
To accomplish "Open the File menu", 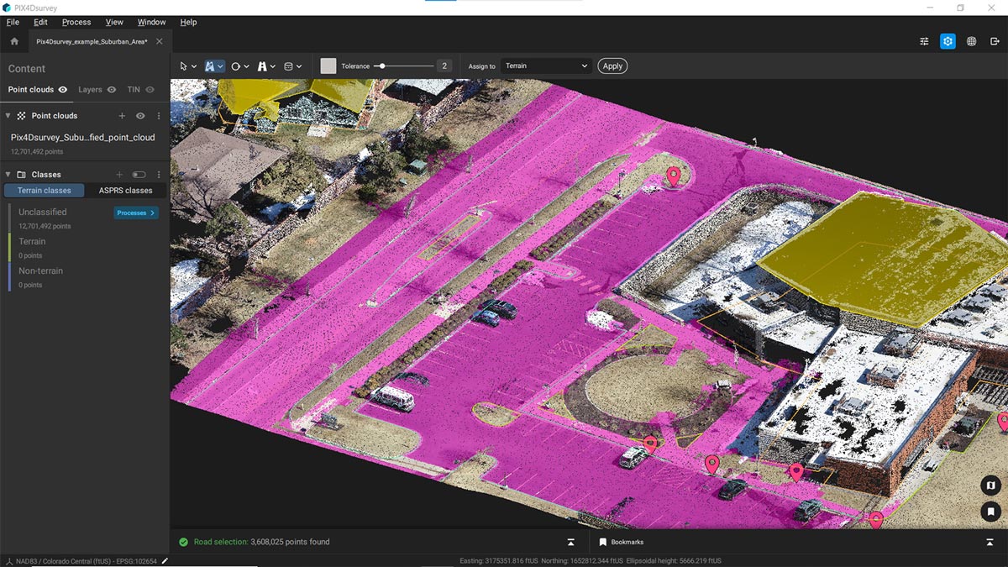I will 13,22.
